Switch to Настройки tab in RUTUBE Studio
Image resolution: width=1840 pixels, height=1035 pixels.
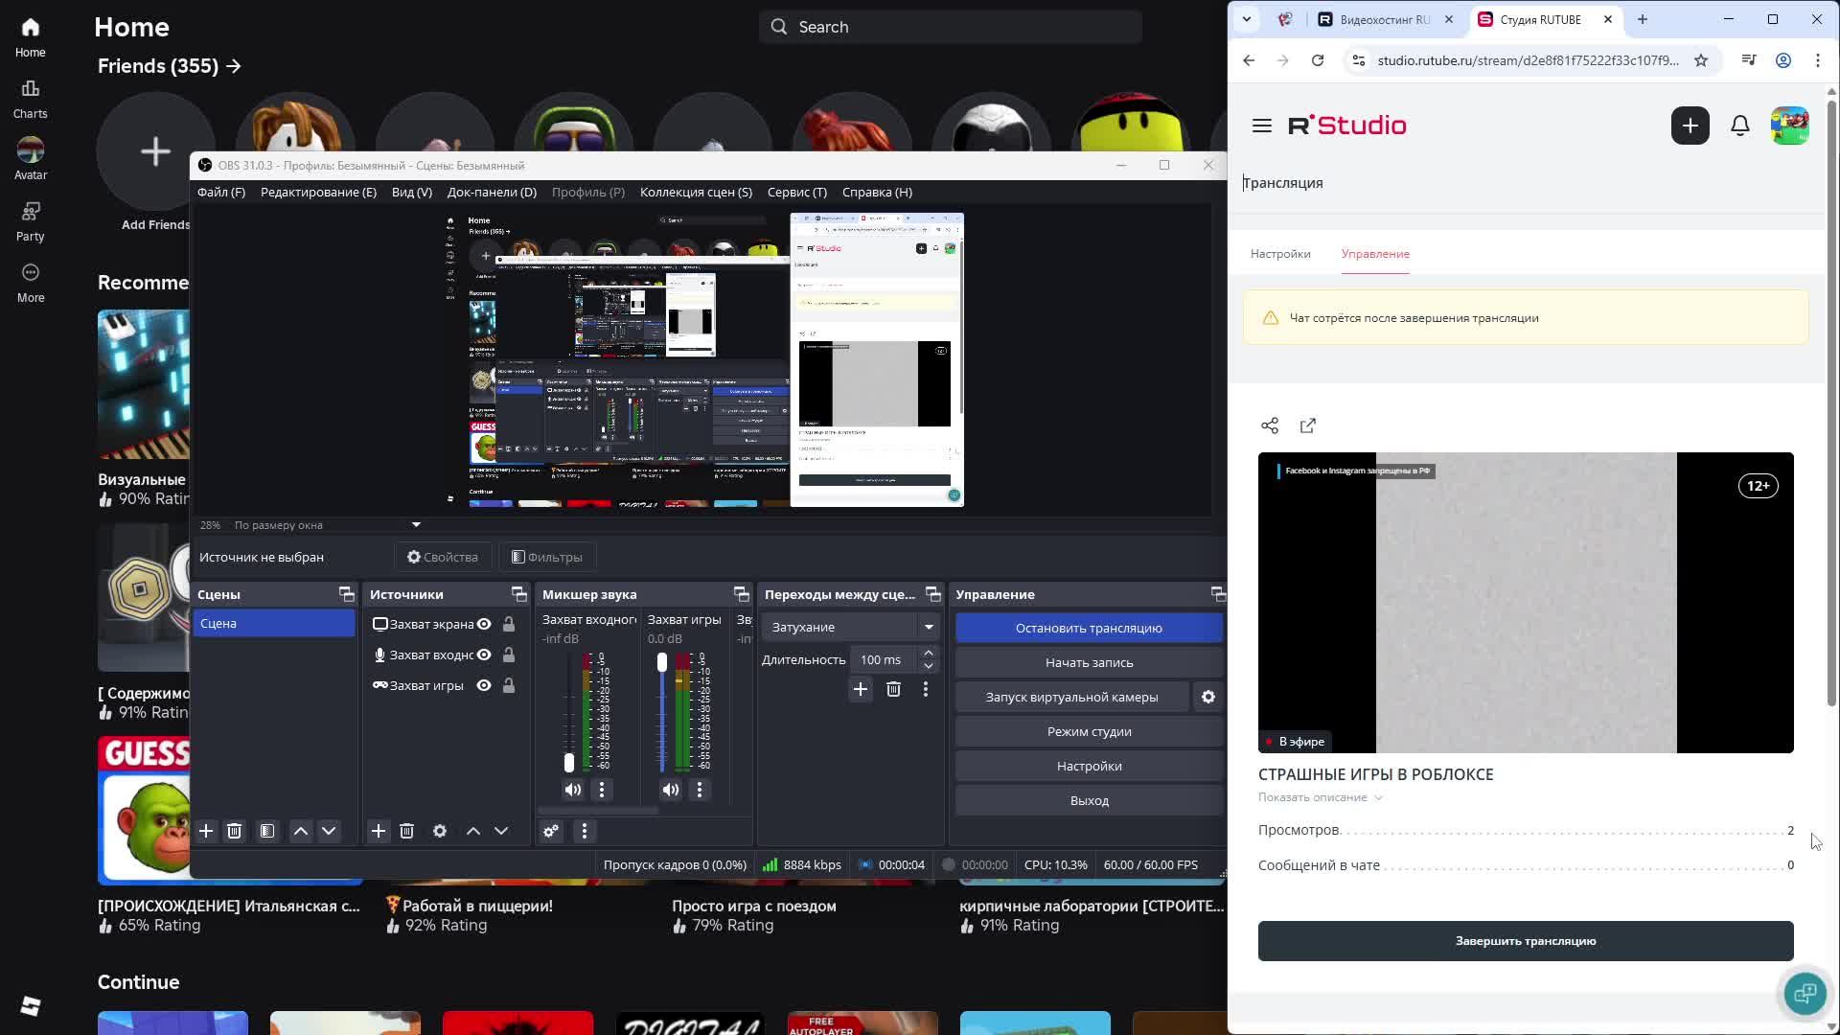click(1280, 254)
